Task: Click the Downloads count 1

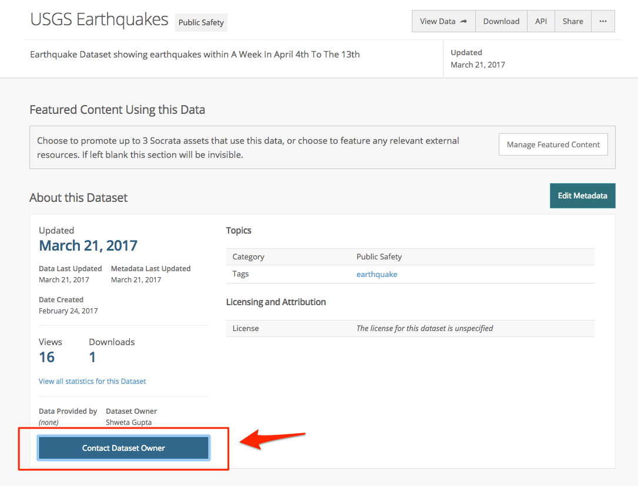Action: pyautogui.click(x=92, y=357)
